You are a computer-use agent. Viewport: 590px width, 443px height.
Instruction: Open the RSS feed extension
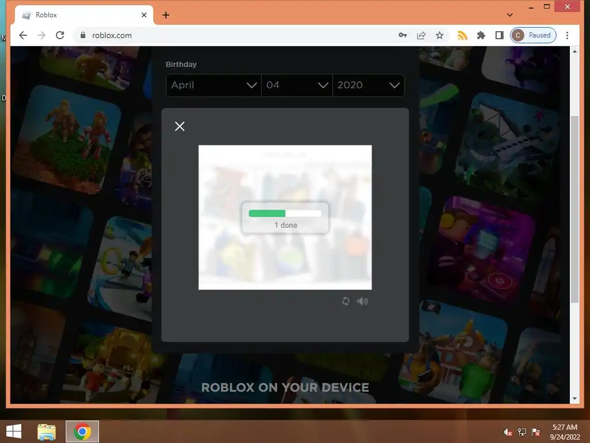[x=462, y=35]
